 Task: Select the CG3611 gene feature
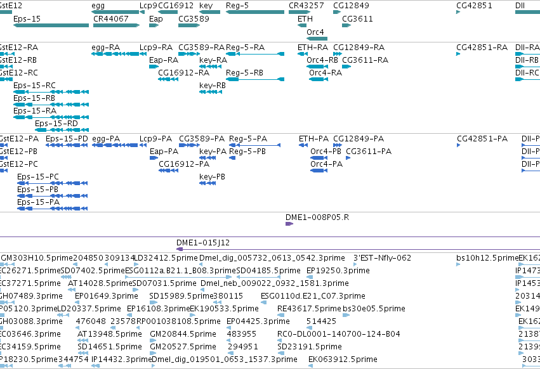click(x=346, y=25)
